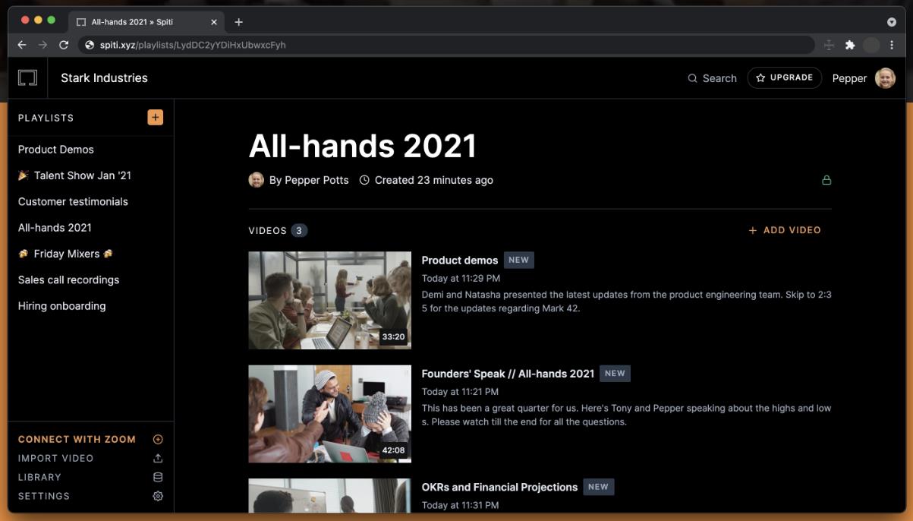Viewport: 913px width, 521px height.
Task: Click Created 23 minutes ago text
Action: coord(434,180)
